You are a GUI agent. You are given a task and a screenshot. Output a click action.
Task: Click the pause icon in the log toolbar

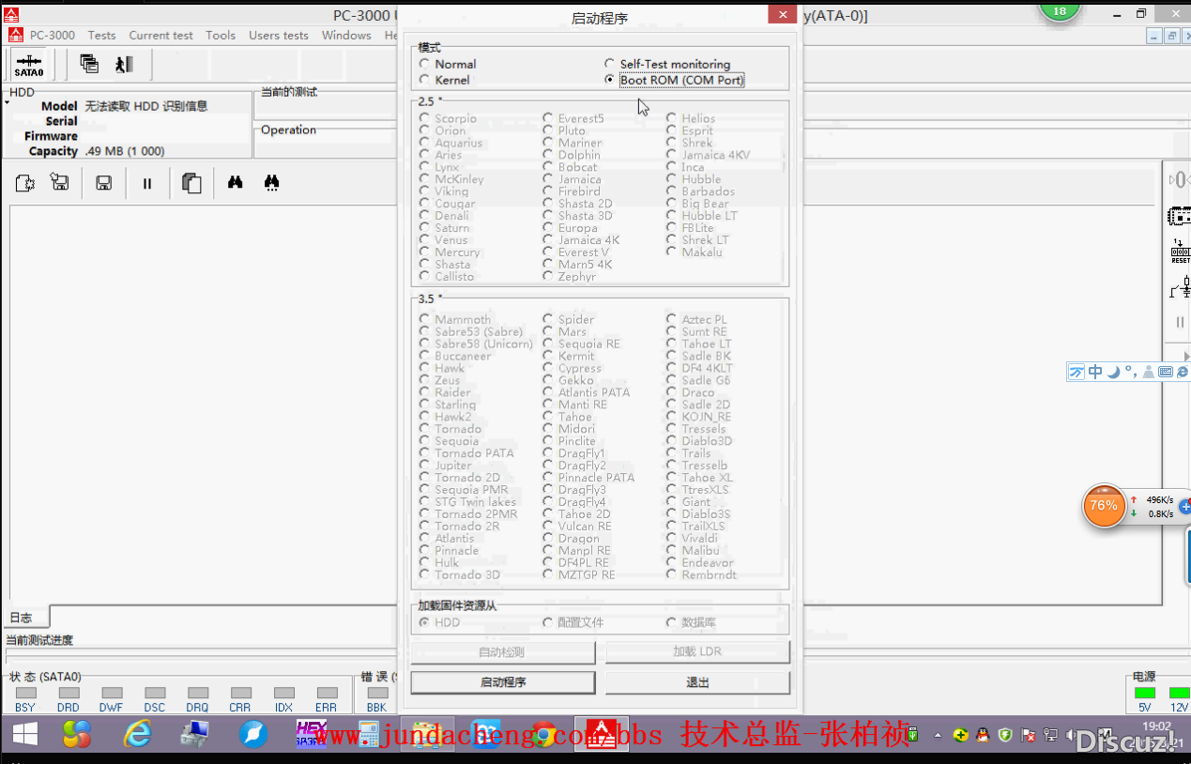147,183
